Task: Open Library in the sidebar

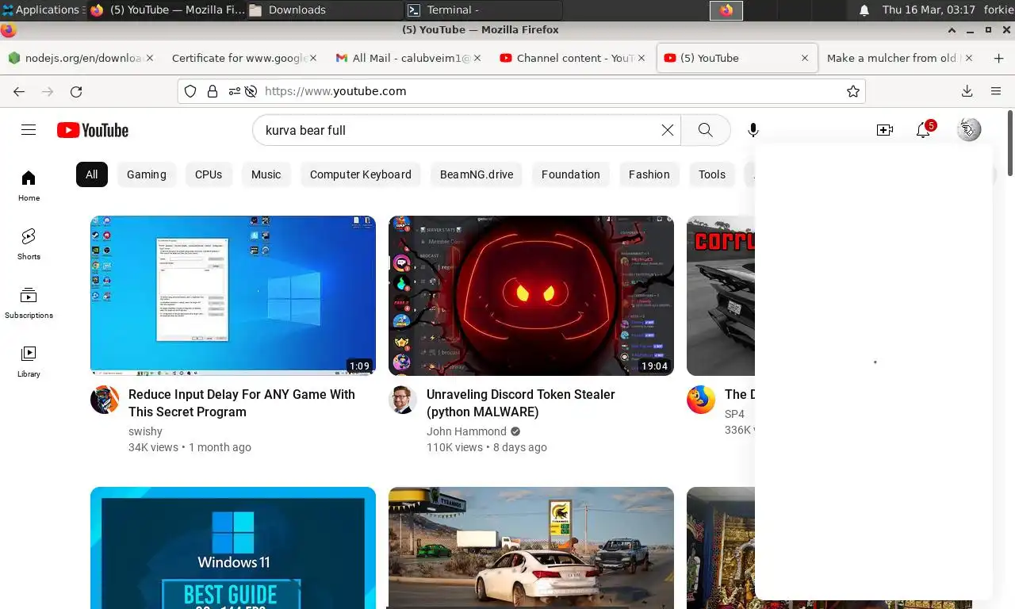Action: pos(29,362)
